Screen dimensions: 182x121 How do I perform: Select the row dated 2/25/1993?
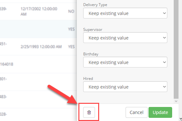click(38, 46)
